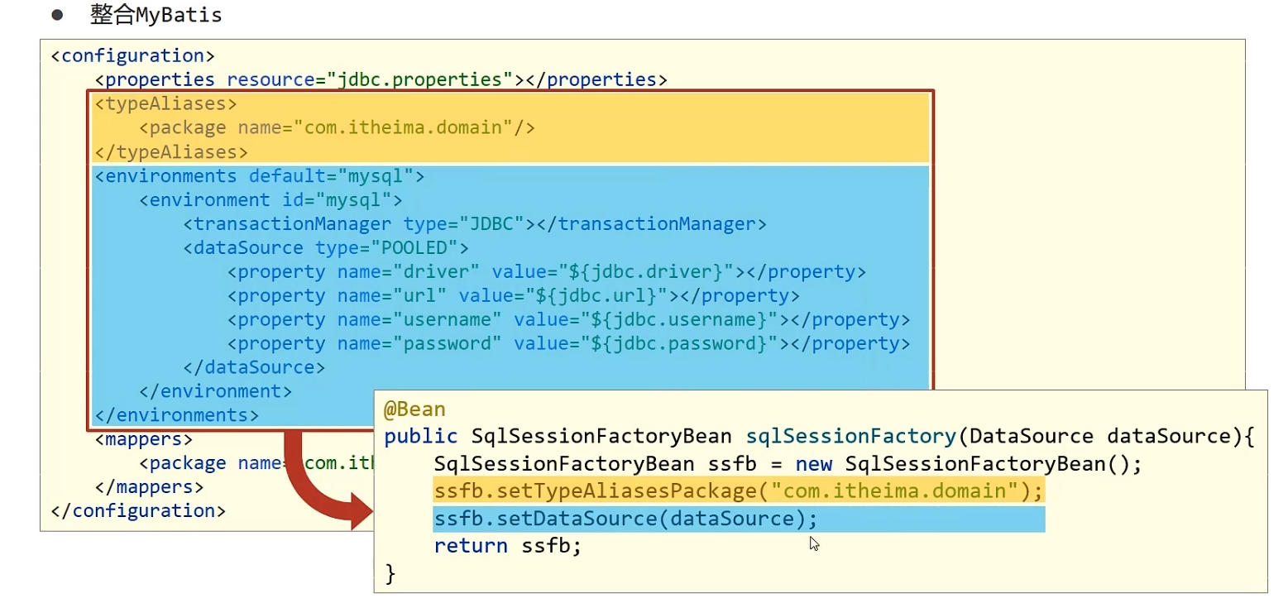
Task: Click the closing </typeAliases> tag
Action: click(x=171, y=152)
